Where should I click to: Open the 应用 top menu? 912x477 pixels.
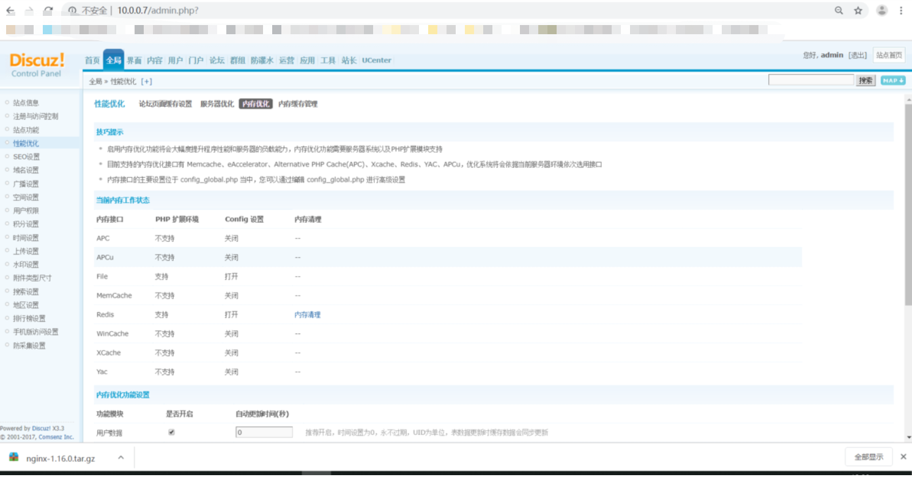(x=308, y=60)
